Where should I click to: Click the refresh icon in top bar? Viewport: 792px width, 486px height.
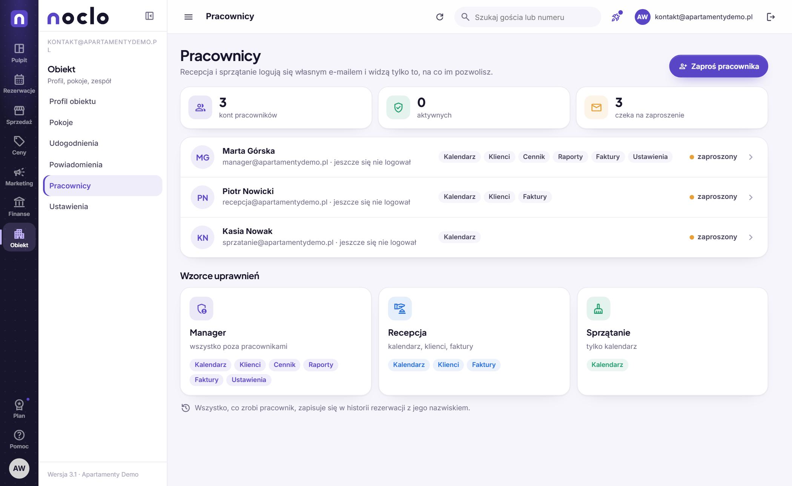pyautogui.click(x=439, y=17)
